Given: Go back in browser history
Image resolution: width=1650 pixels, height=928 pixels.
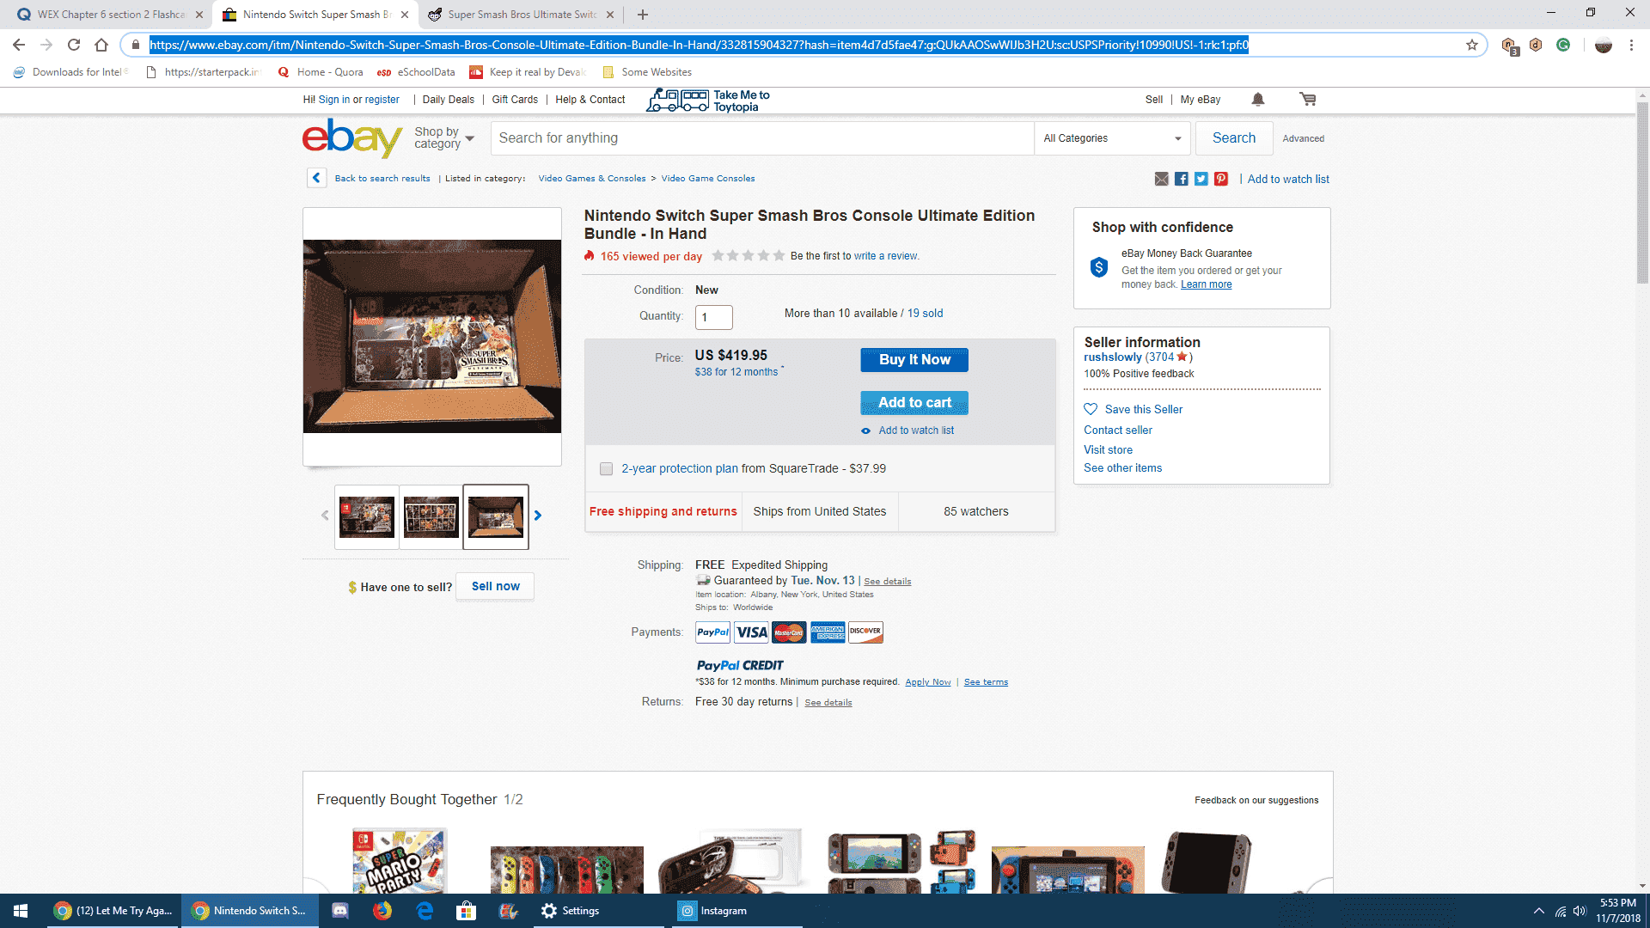Looking at the screenshot, I should (19, 45).
